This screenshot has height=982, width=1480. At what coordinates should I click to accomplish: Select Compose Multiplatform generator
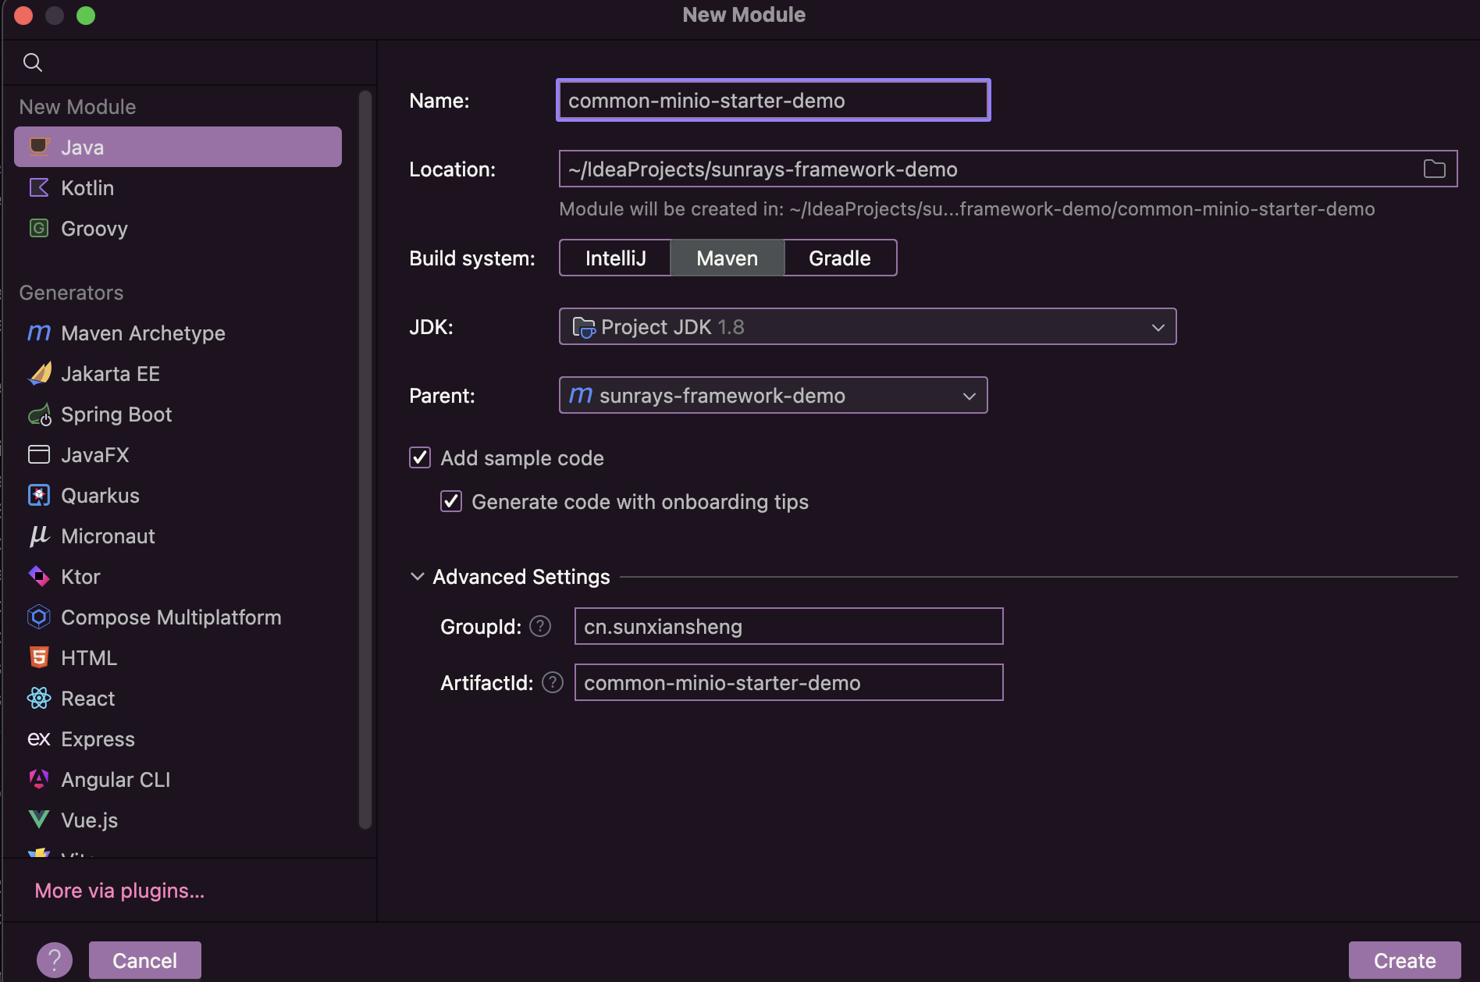pos(178,617)
